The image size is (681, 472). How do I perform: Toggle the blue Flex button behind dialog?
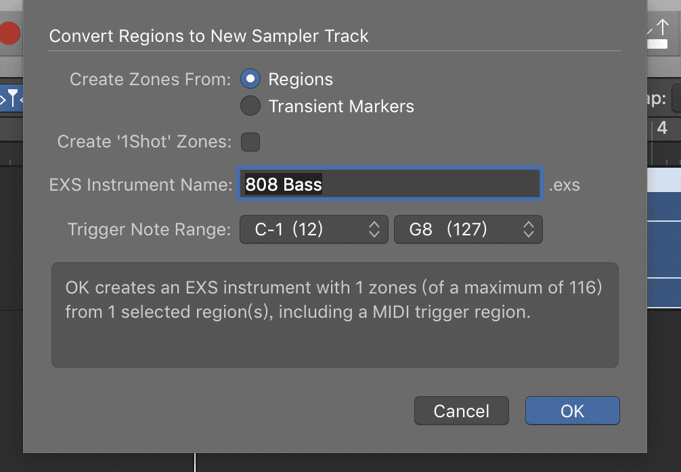click(x=11, y=99)
